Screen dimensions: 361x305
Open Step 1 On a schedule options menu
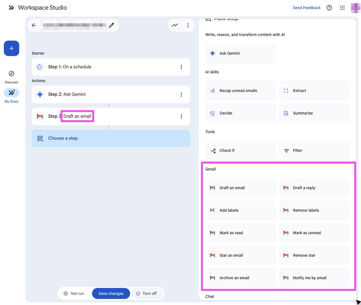coord(181,67)
